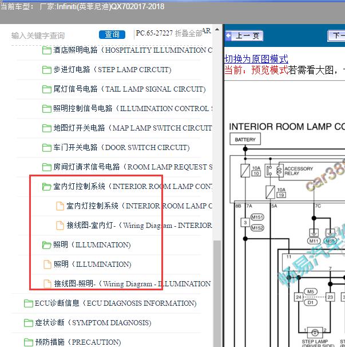This screenshot has height=347, width=345.
Task: Expand folder icon of ECU诊断信息
Action: click(29, 303)
